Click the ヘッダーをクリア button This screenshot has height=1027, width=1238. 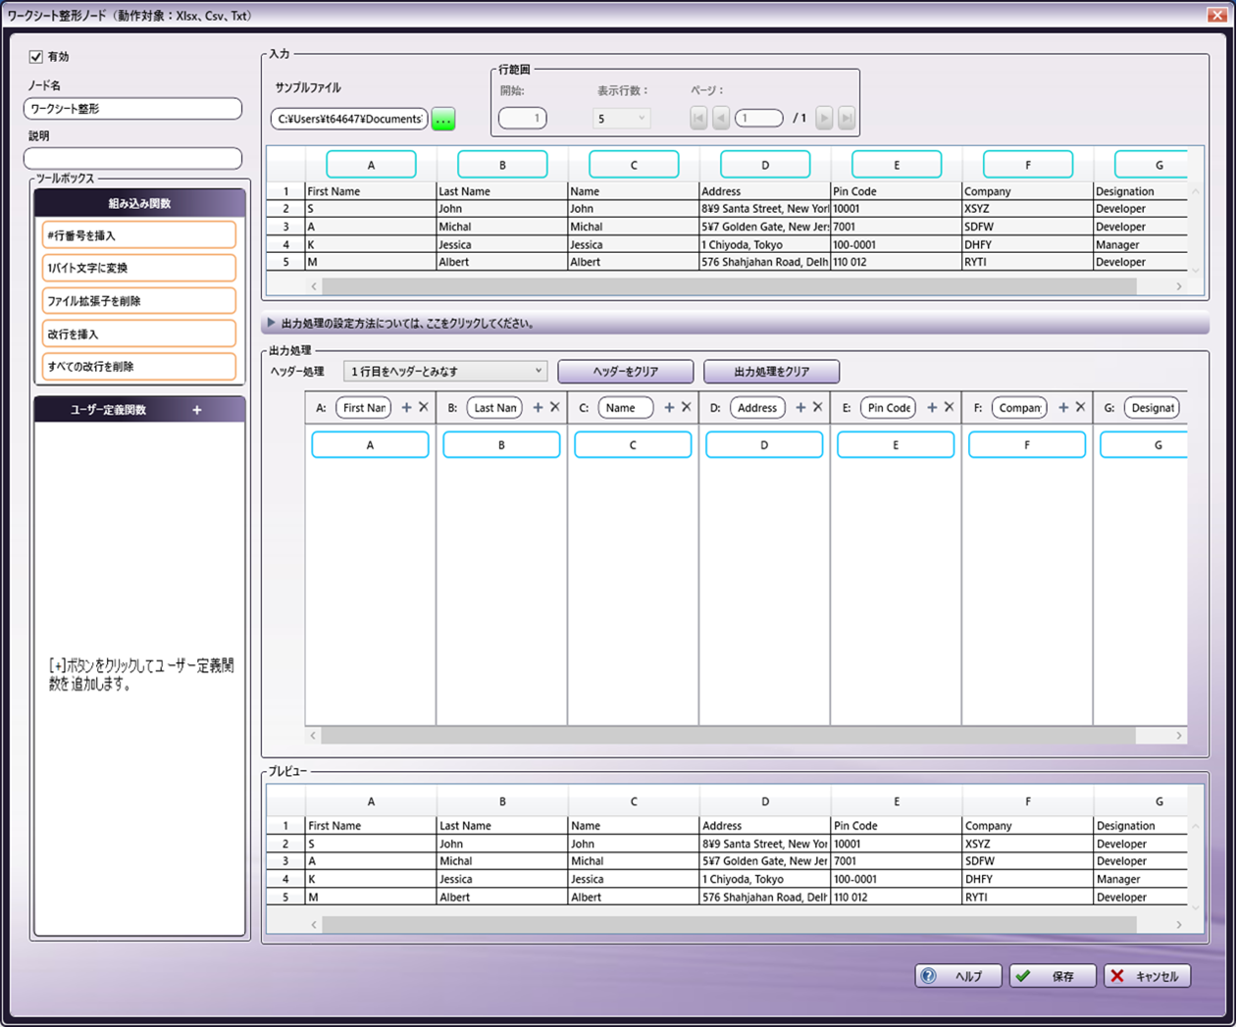626,372
